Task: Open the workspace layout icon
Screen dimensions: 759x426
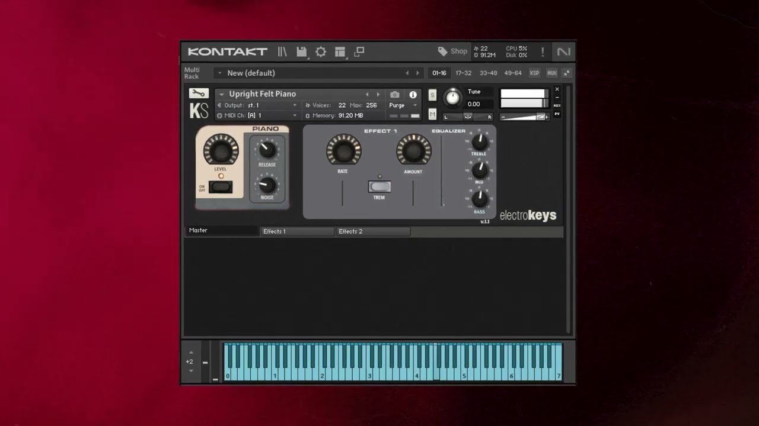Action: [340, 51]
